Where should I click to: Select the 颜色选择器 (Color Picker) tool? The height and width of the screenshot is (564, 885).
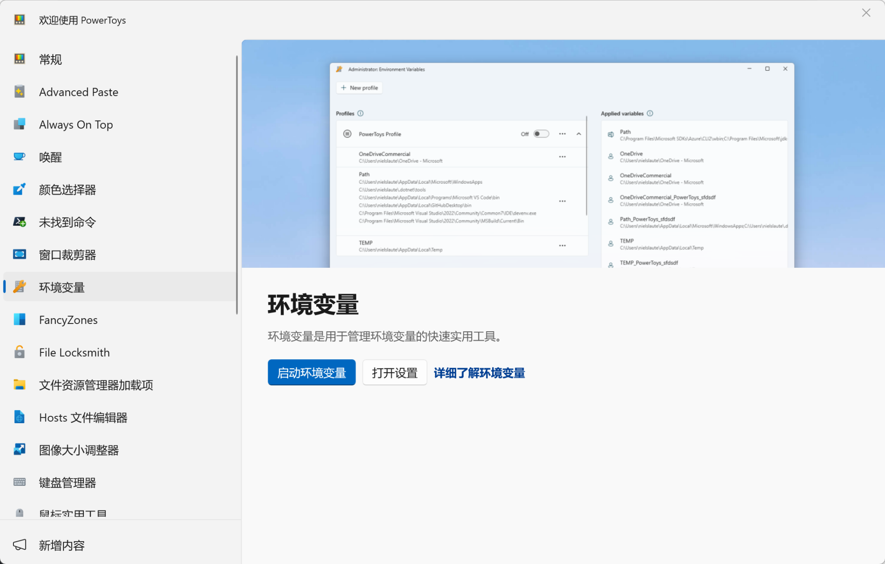[67, 190]
